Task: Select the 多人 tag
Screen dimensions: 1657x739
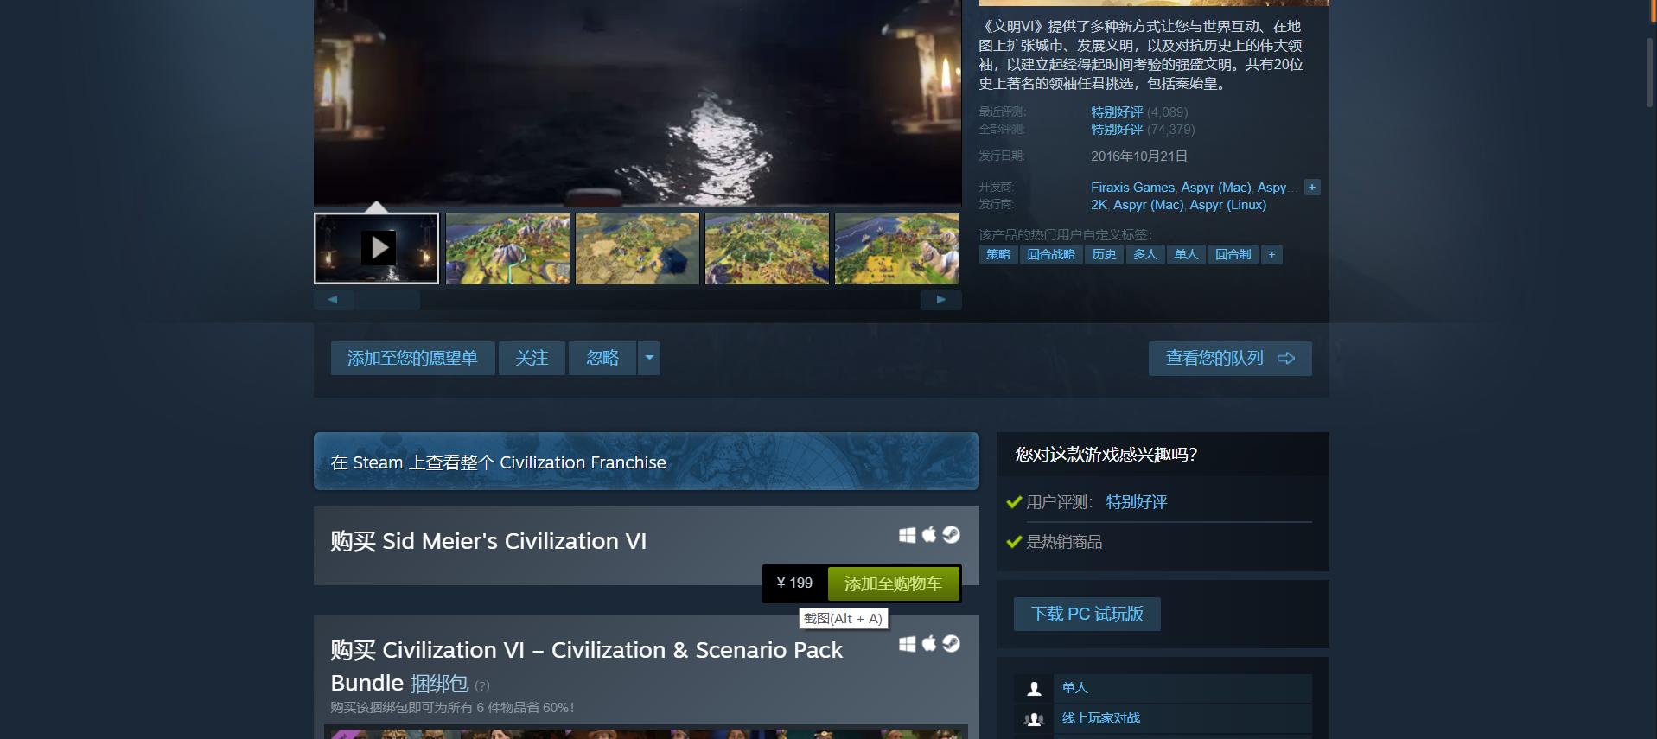Action: point(1145,254)
